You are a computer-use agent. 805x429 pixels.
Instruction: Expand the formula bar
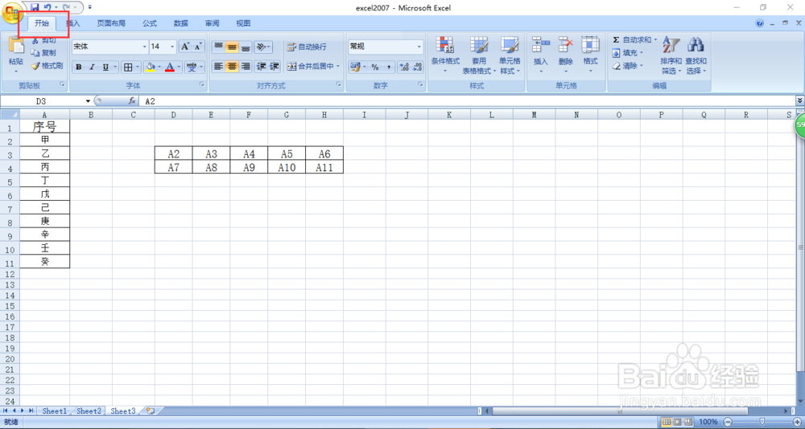point(800,101)
